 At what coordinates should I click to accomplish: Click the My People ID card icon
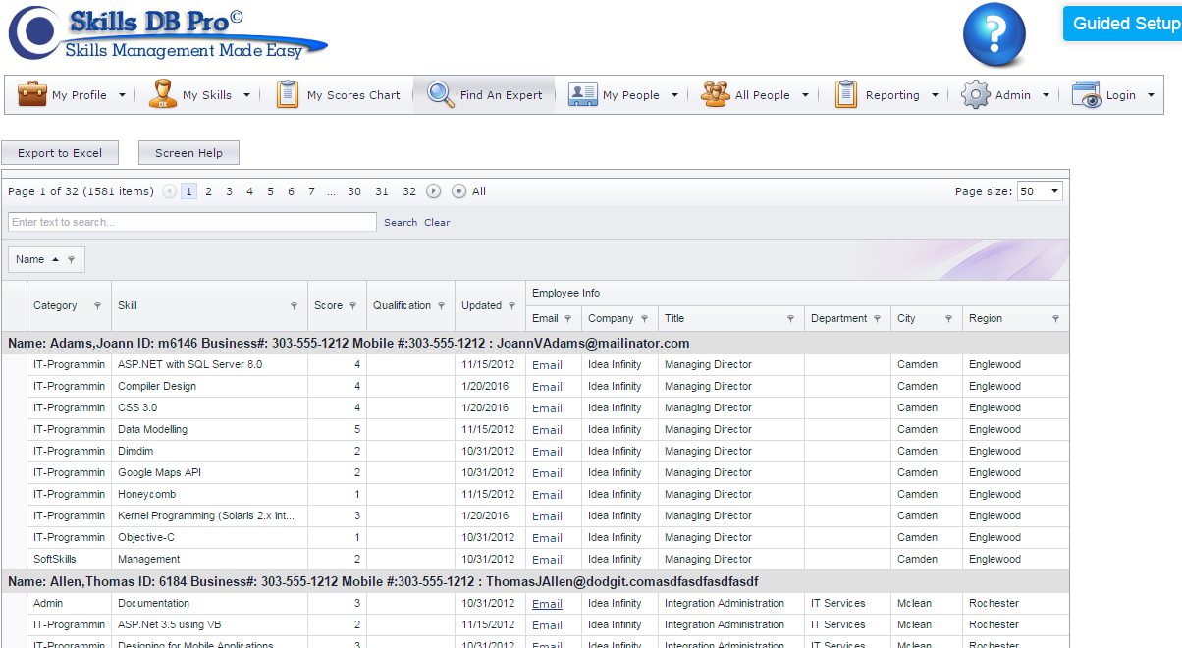583,95
